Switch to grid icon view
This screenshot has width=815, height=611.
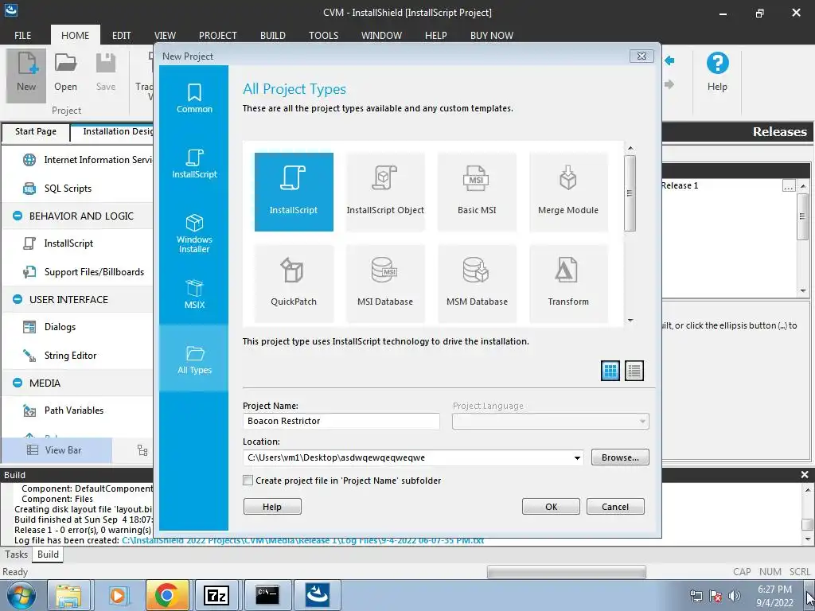610,371
